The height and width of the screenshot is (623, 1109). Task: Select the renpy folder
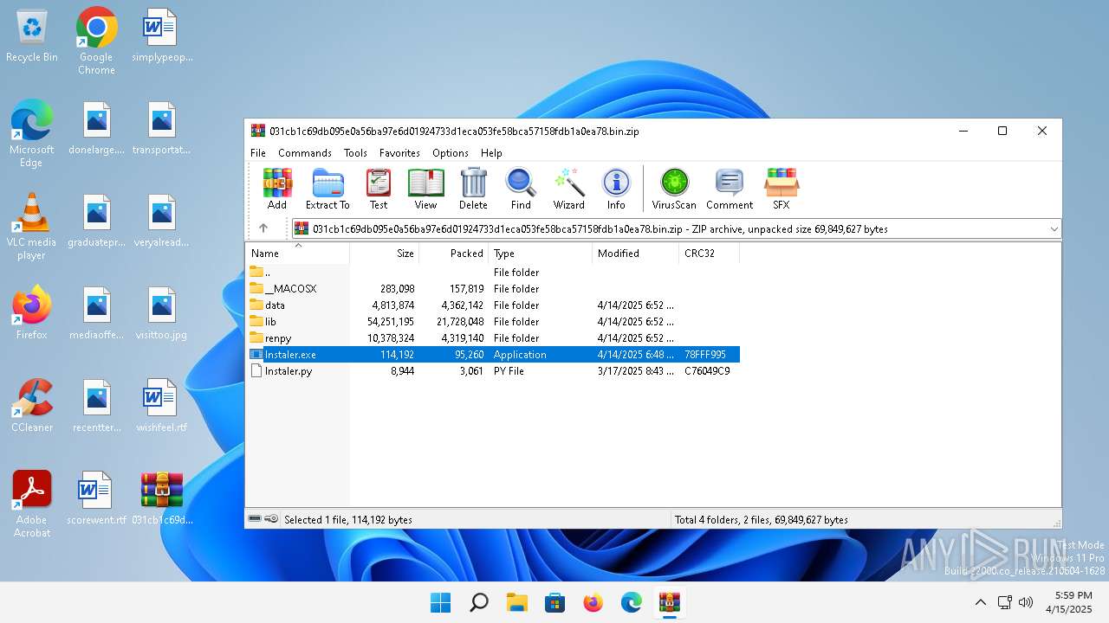(x=493, y=337)
